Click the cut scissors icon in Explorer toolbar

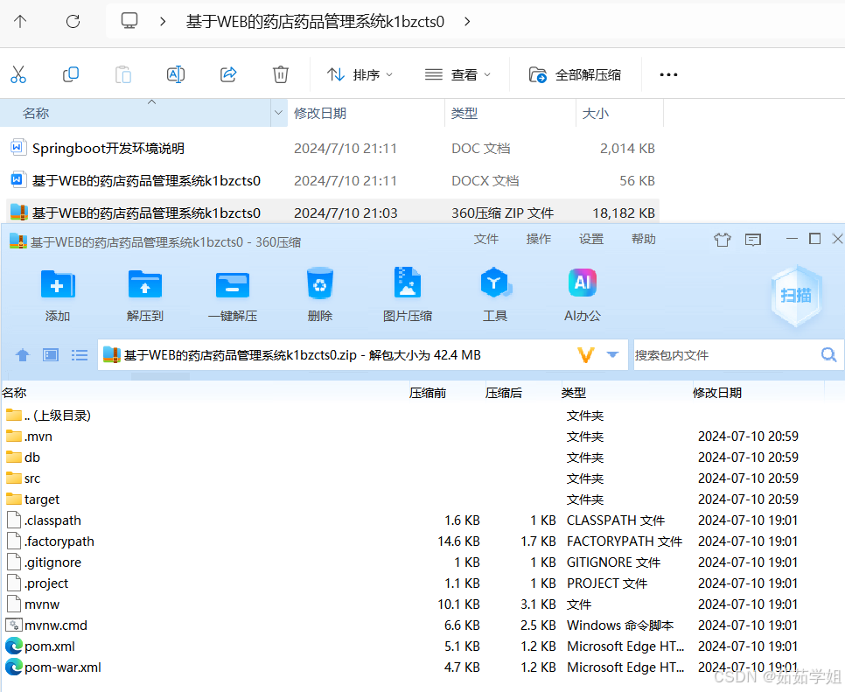click(19, 74)
